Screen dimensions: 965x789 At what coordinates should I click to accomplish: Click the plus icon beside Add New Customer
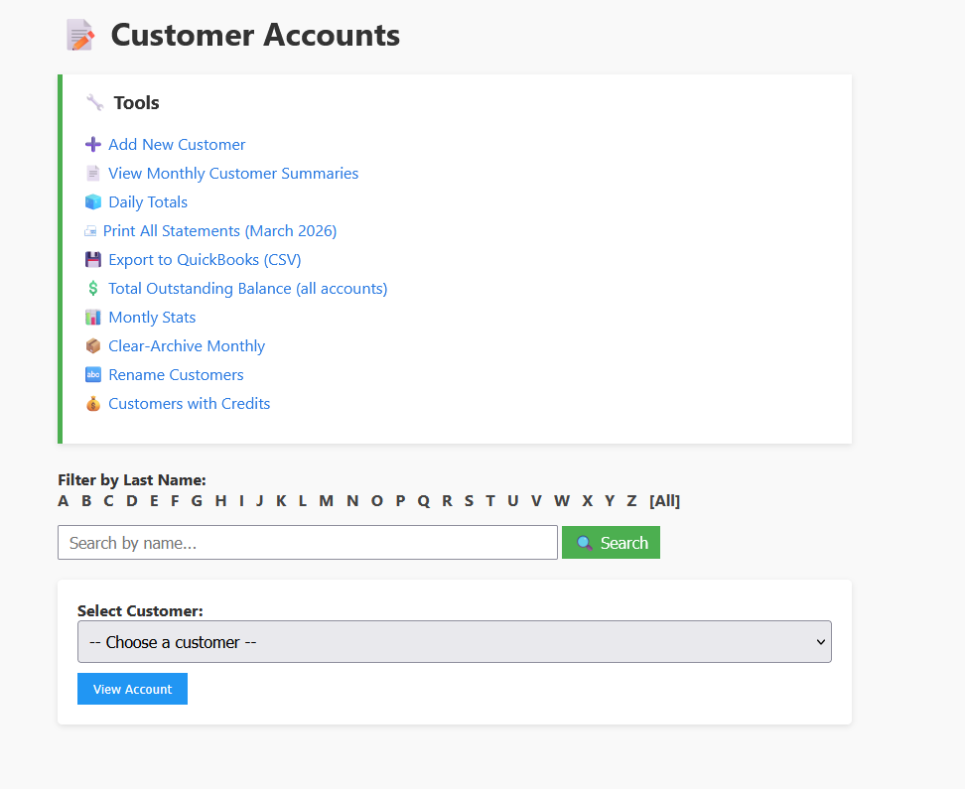tap(93, 145)
